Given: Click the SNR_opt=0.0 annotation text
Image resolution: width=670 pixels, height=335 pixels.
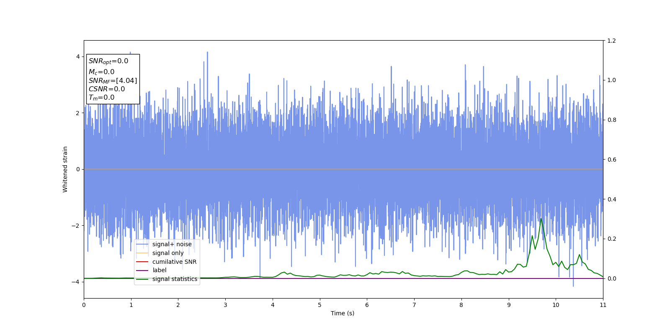Looking at the screenshot, I should [108, 61].
